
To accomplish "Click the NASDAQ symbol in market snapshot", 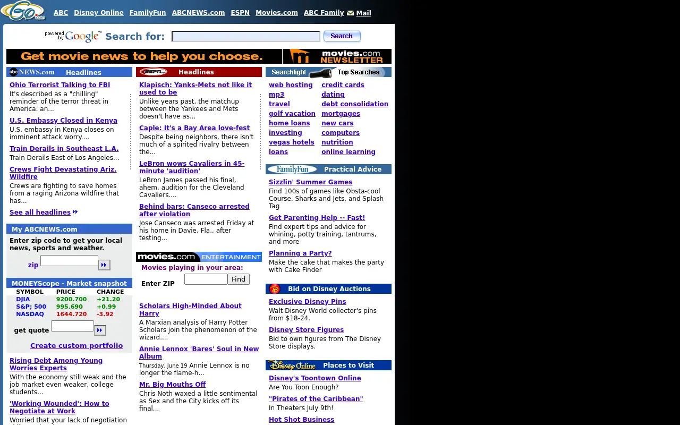I will 30,314.
